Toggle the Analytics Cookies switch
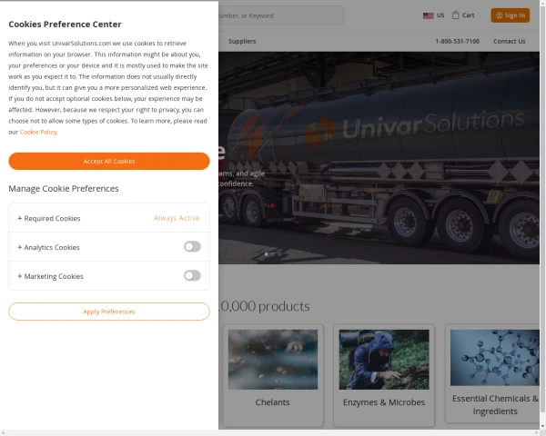Image resolution: width=546 pixels, height=436 pixels. tap(192, 246)
